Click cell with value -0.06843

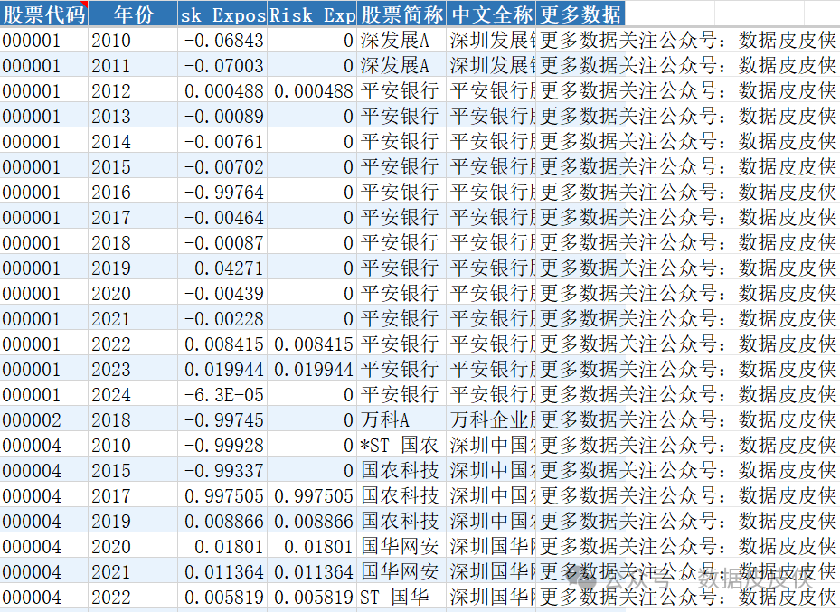coord(222,40)
